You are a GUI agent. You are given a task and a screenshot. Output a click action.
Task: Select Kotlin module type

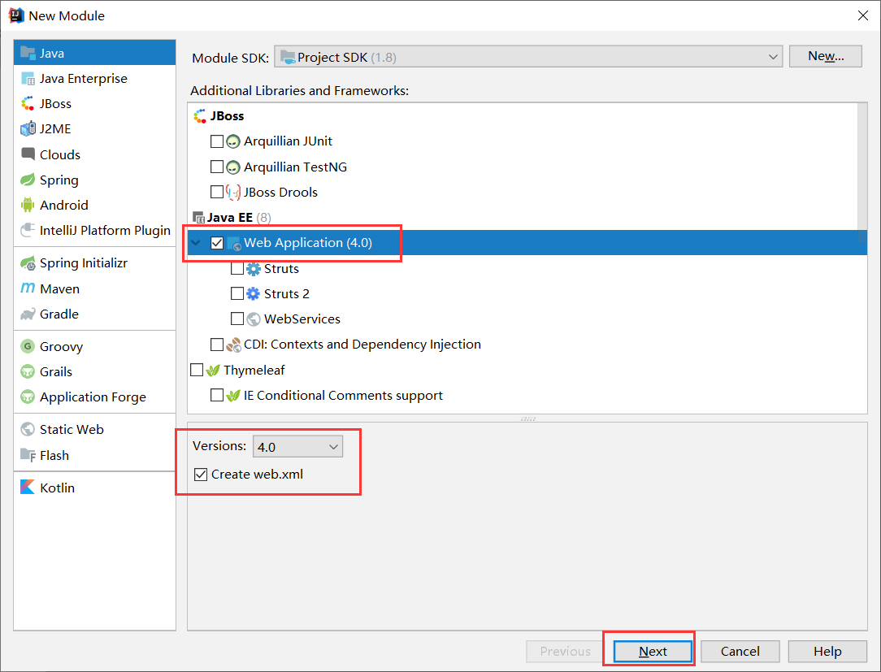click(x=95, y=488)
